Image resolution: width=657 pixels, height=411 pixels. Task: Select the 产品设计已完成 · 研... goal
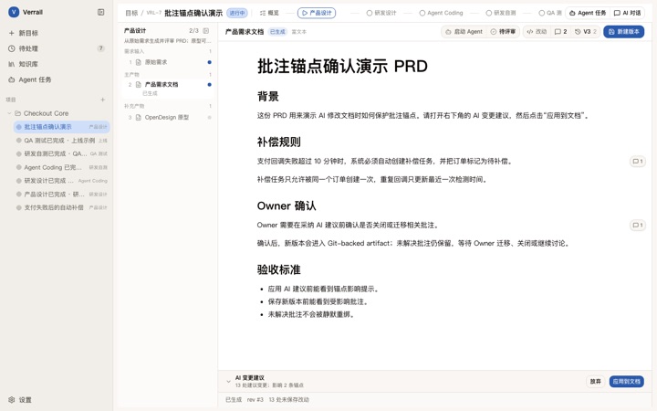pyautogui.click(x=62, y=194)
